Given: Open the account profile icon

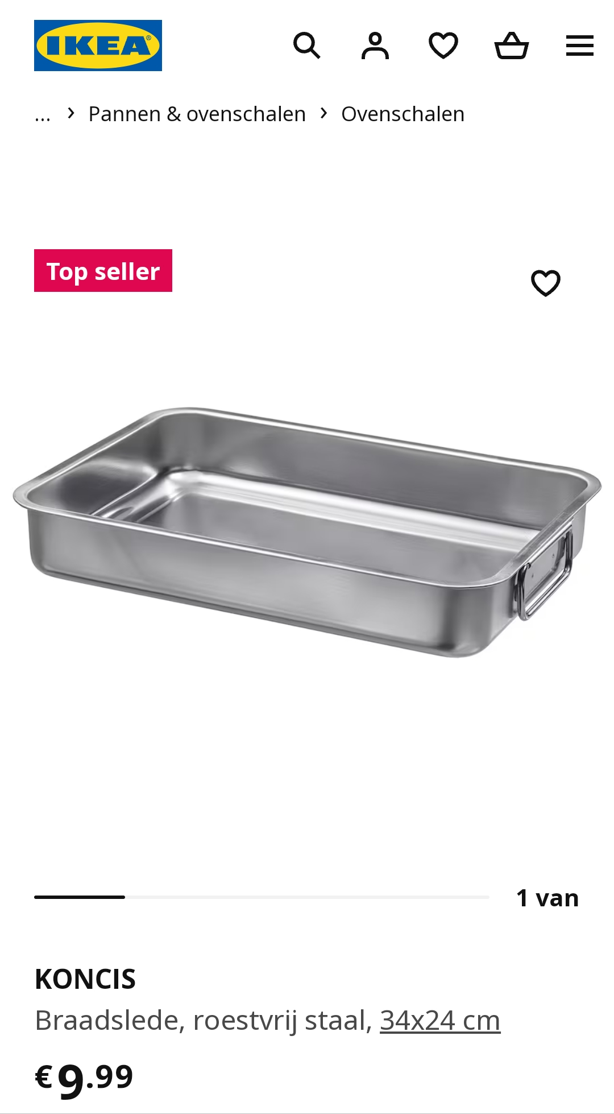Looking at the screenshot, I should 375,46.
